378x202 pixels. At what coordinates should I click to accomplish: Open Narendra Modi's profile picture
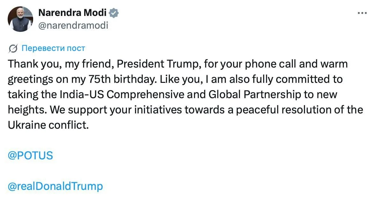[20, 19]
